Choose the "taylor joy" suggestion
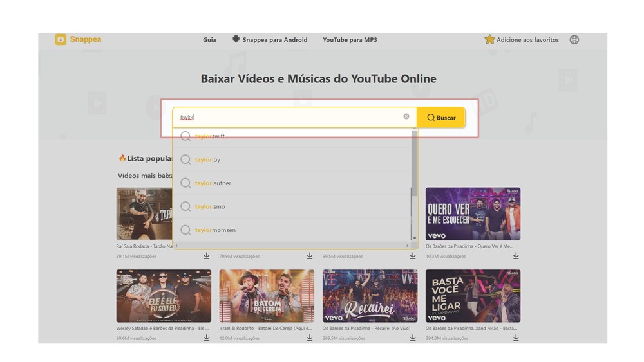This screenshot has width=644, height=362. [207, 159]
